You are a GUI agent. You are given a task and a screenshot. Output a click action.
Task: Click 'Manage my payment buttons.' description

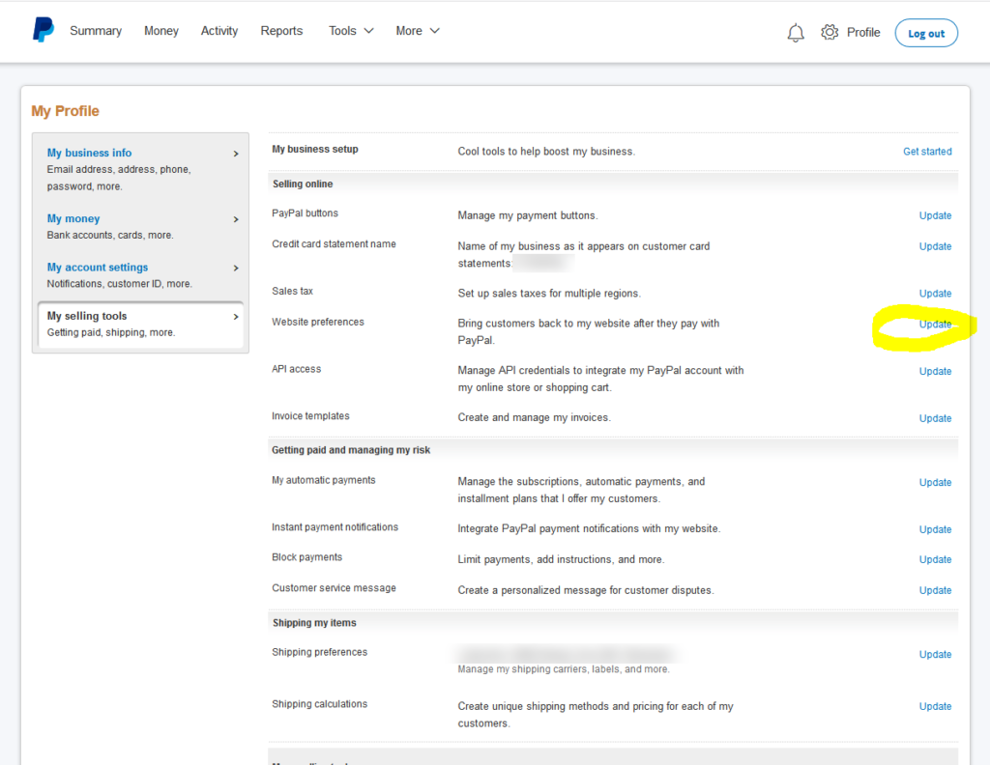click(527, 215)
